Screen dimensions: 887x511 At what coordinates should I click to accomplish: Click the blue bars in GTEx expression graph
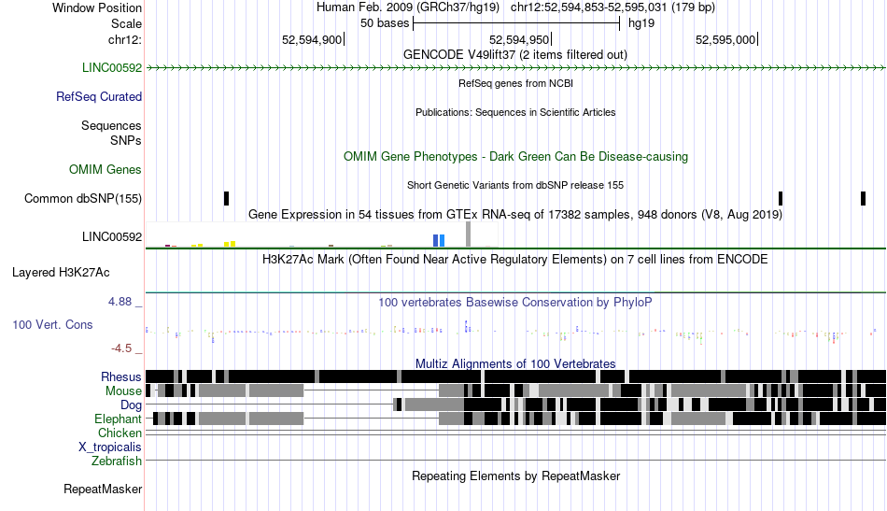[439, 240]
